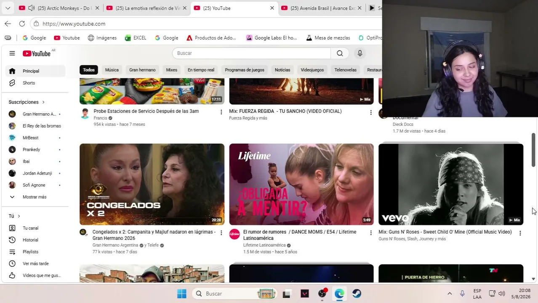
Task: Click the taskbar Buscar search box
Action: tap(234, 294)
